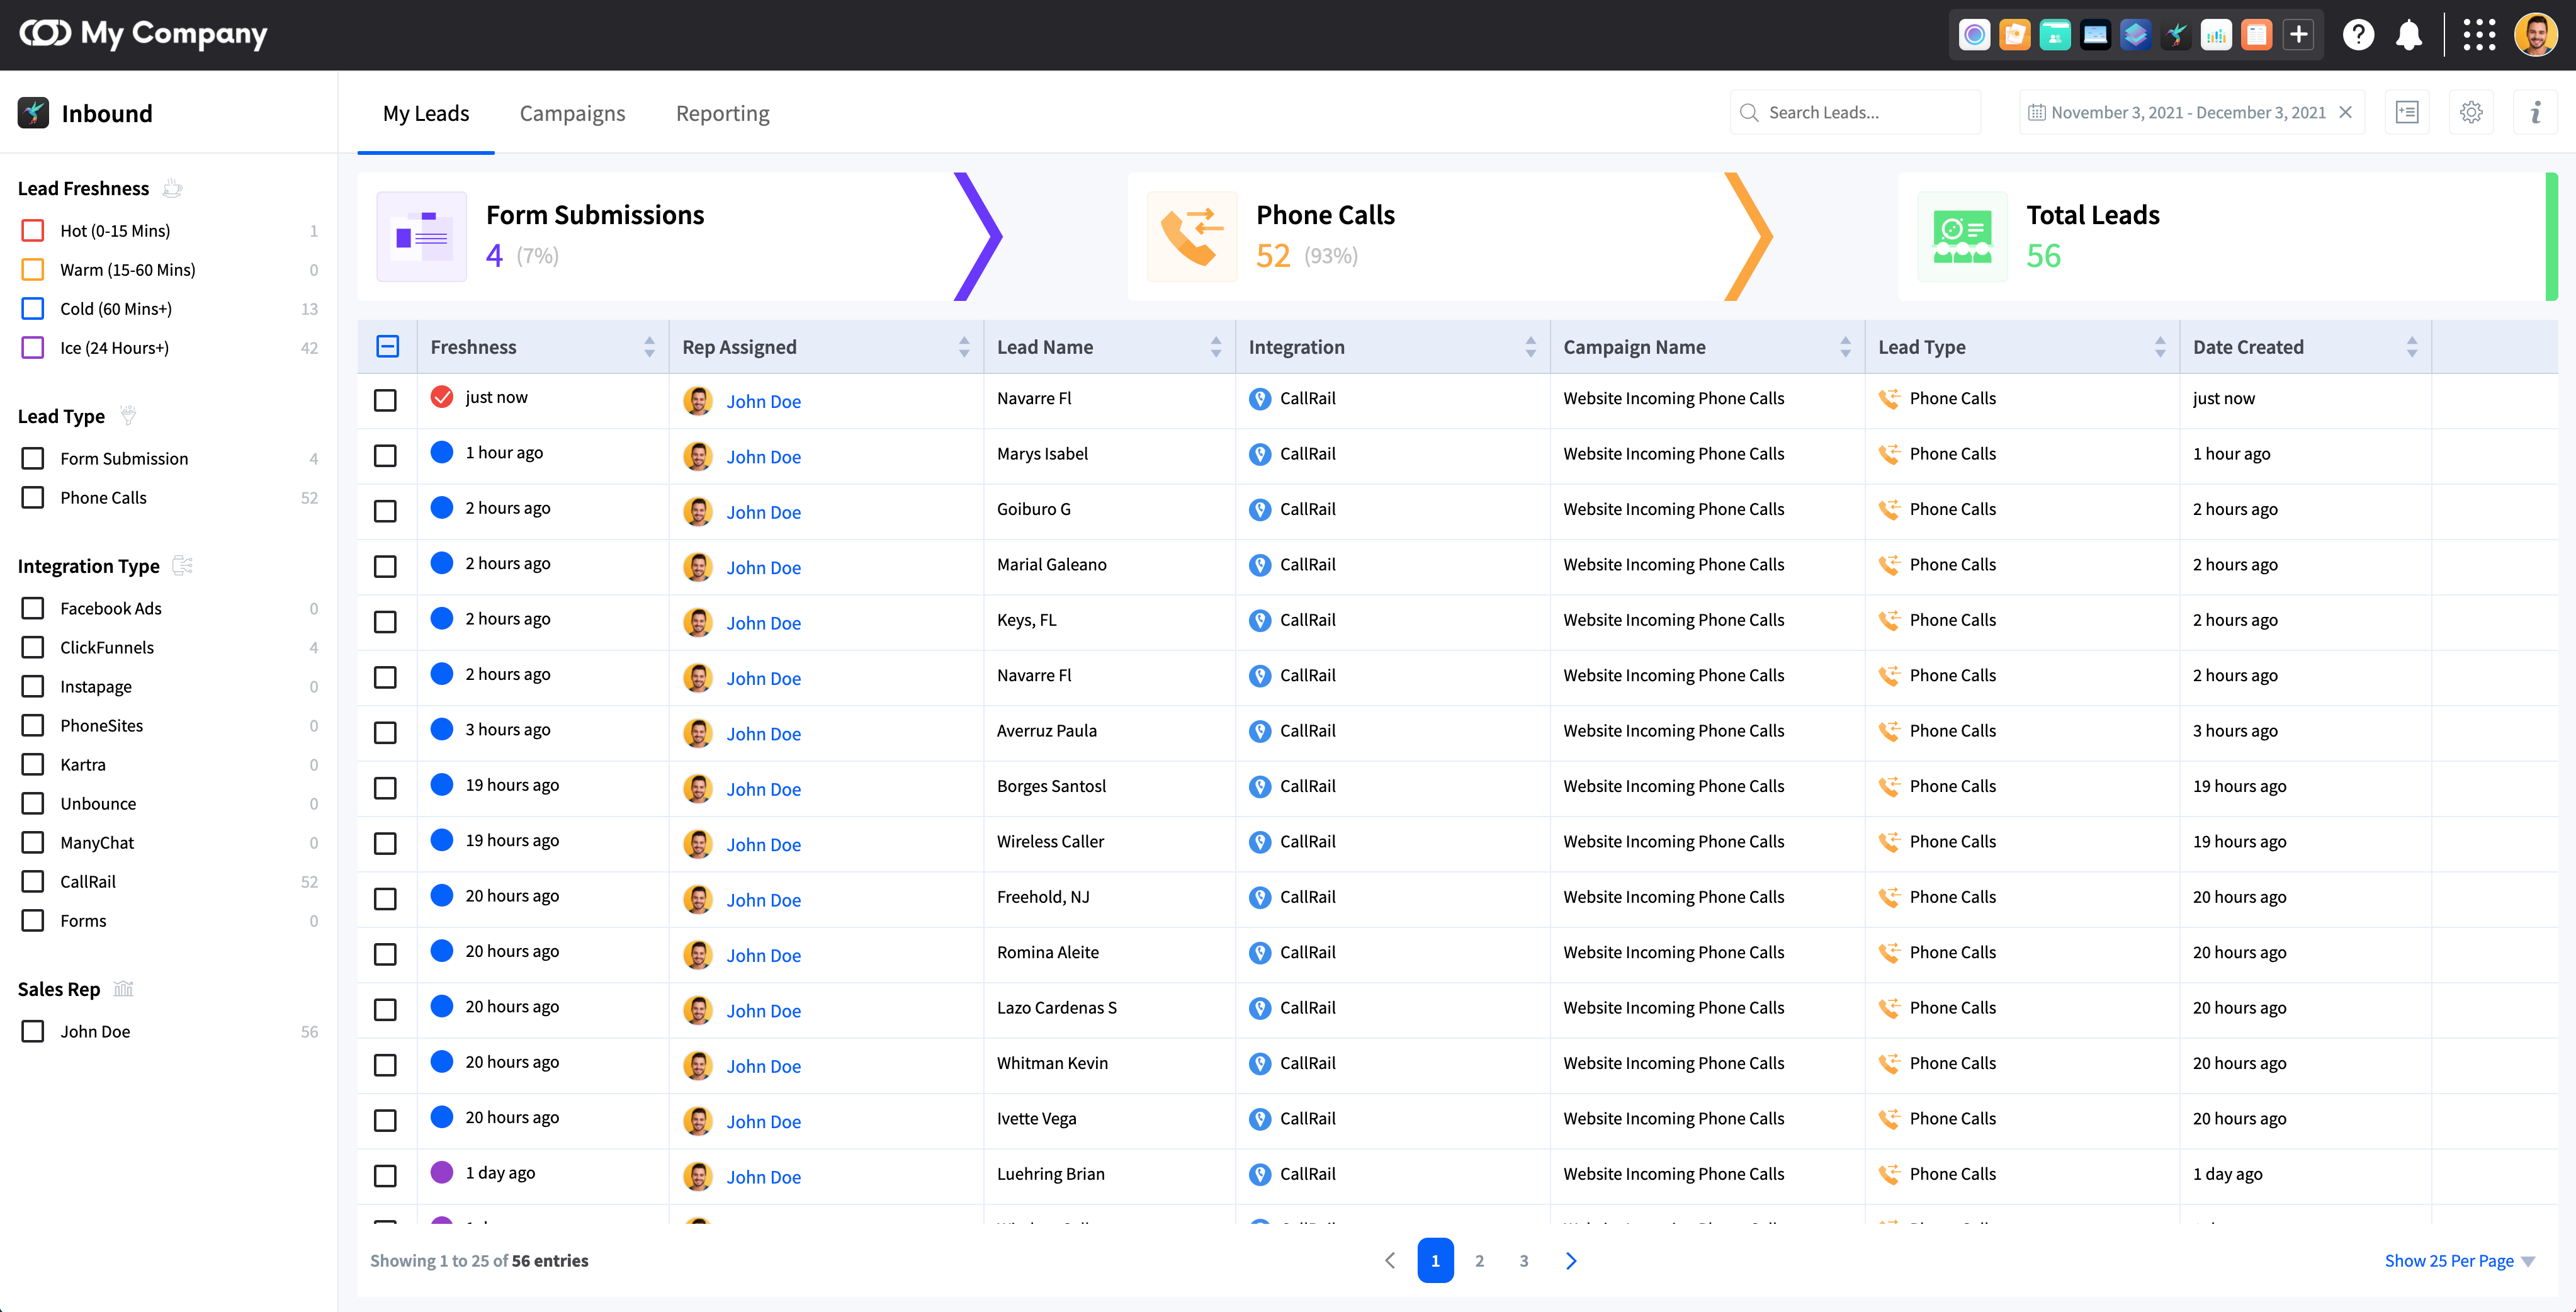Click John Doe link for Navarre Fl
This screenshot has width=2576, height=1312.
[763, 402]
